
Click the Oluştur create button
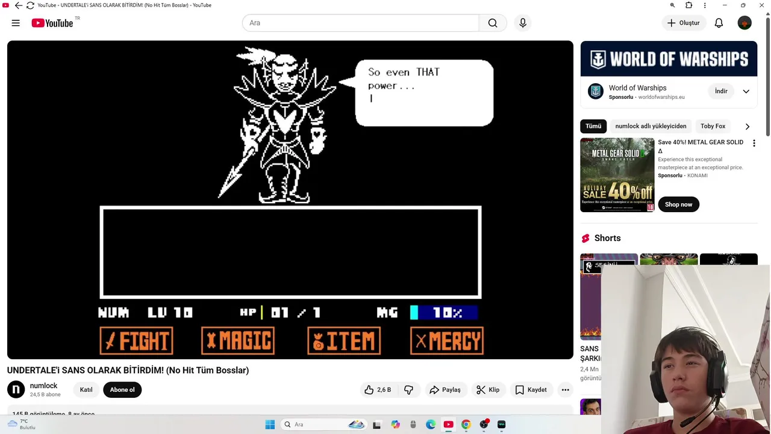[x=684, y=23]
